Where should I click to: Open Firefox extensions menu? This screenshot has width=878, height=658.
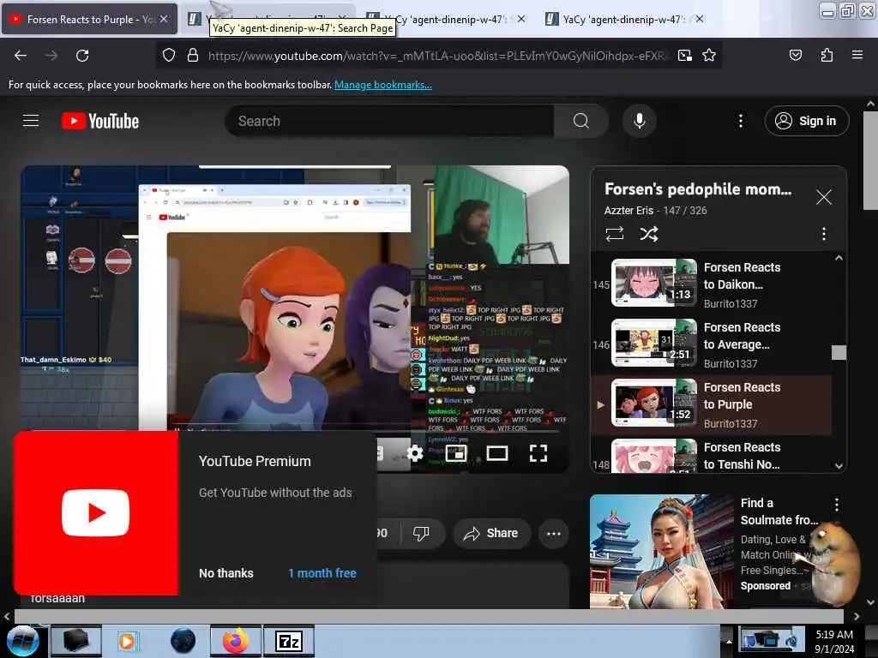(827, 55)
